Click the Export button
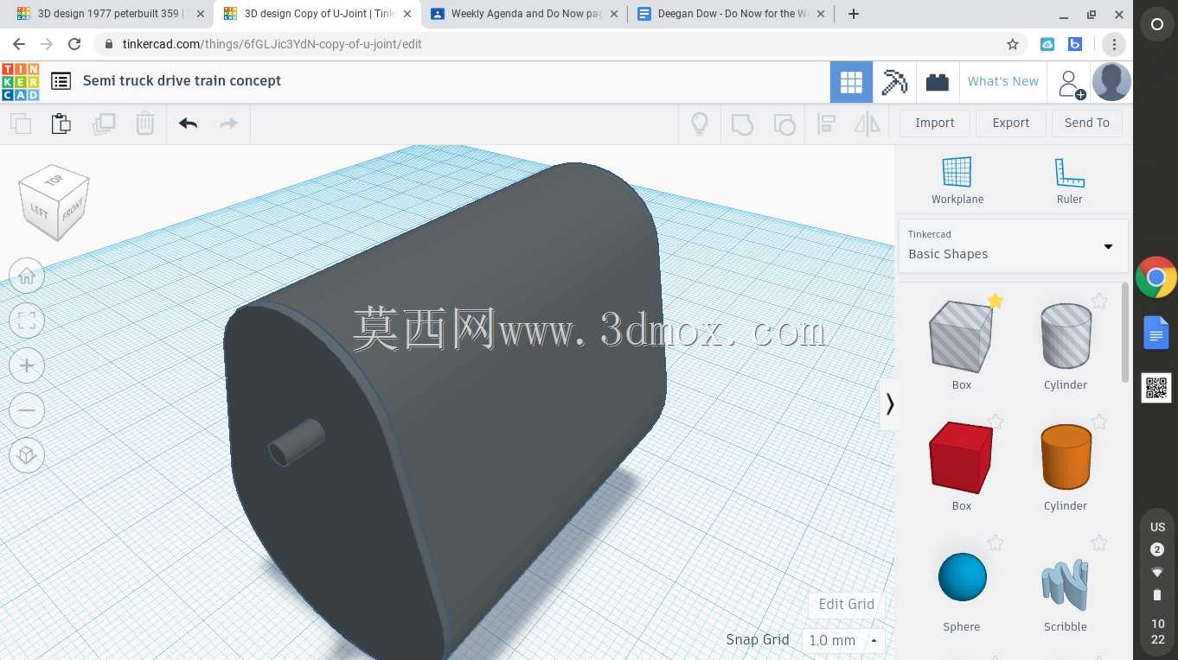 pyautogui.click(x=1011, y=123)
